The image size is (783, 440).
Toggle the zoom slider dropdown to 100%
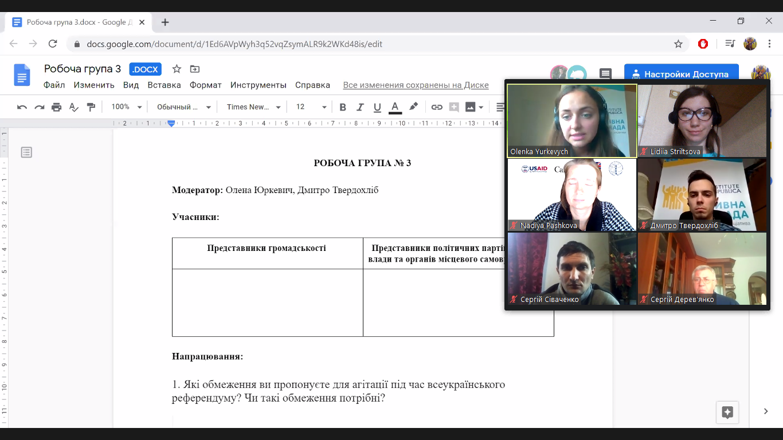point(124,107)
